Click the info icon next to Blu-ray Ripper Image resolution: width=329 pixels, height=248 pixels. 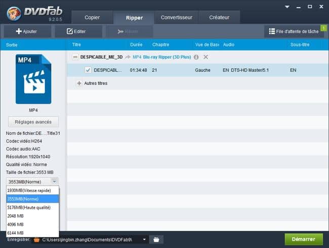pyautogui.click(x=196, y=57)
